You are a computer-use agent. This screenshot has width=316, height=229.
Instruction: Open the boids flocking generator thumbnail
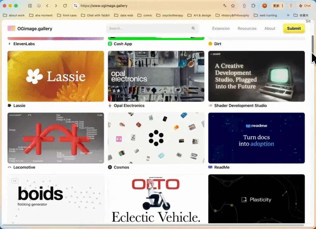56,199
